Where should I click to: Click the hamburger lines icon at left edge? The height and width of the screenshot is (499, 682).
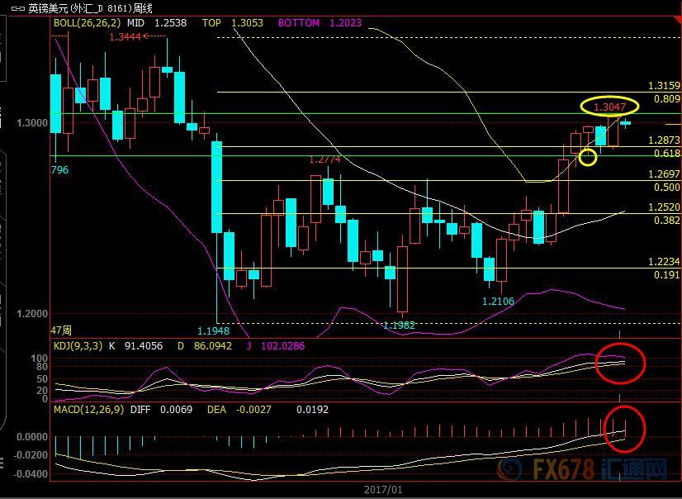tap(2, 463)
